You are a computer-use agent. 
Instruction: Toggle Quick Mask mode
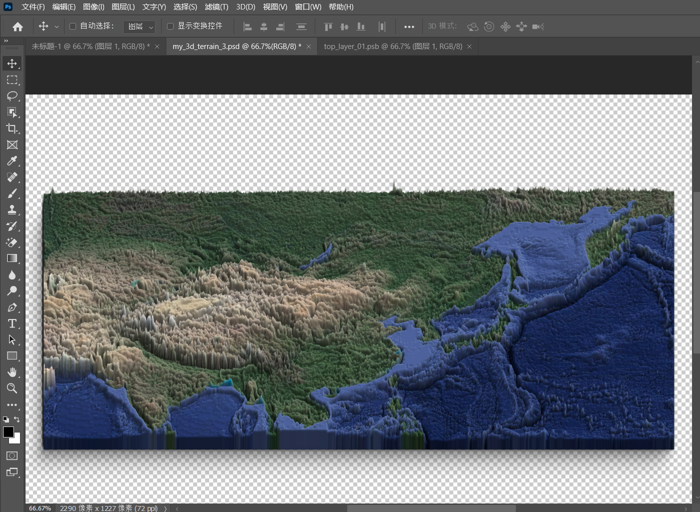(12, 456)
